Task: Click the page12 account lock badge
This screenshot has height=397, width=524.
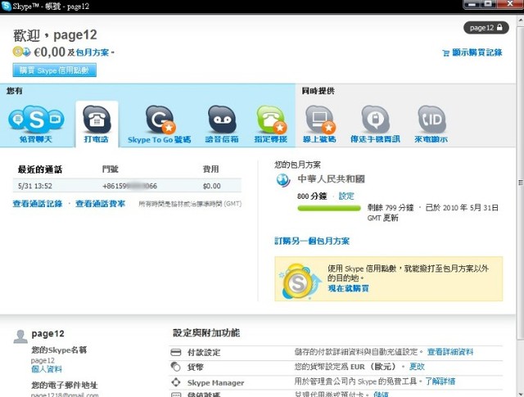Action: point(486,28)
